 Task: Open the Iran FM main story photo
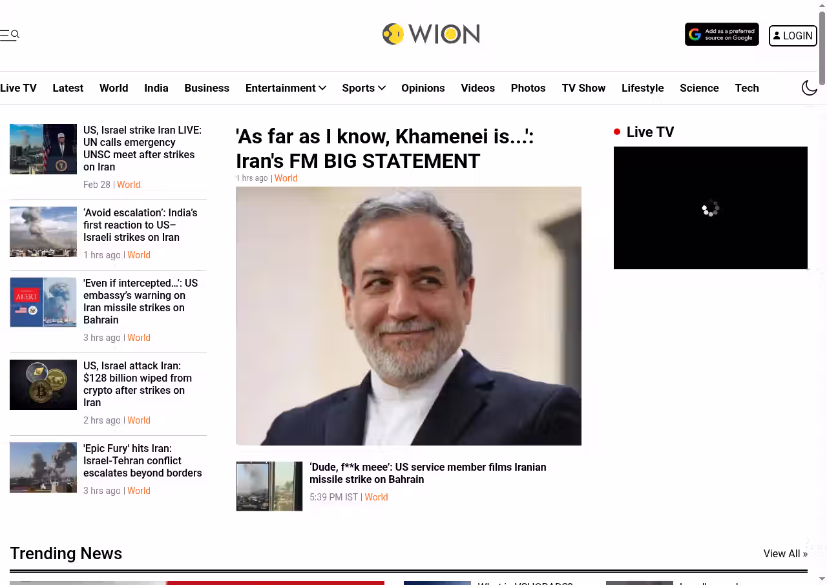[408, 316]
